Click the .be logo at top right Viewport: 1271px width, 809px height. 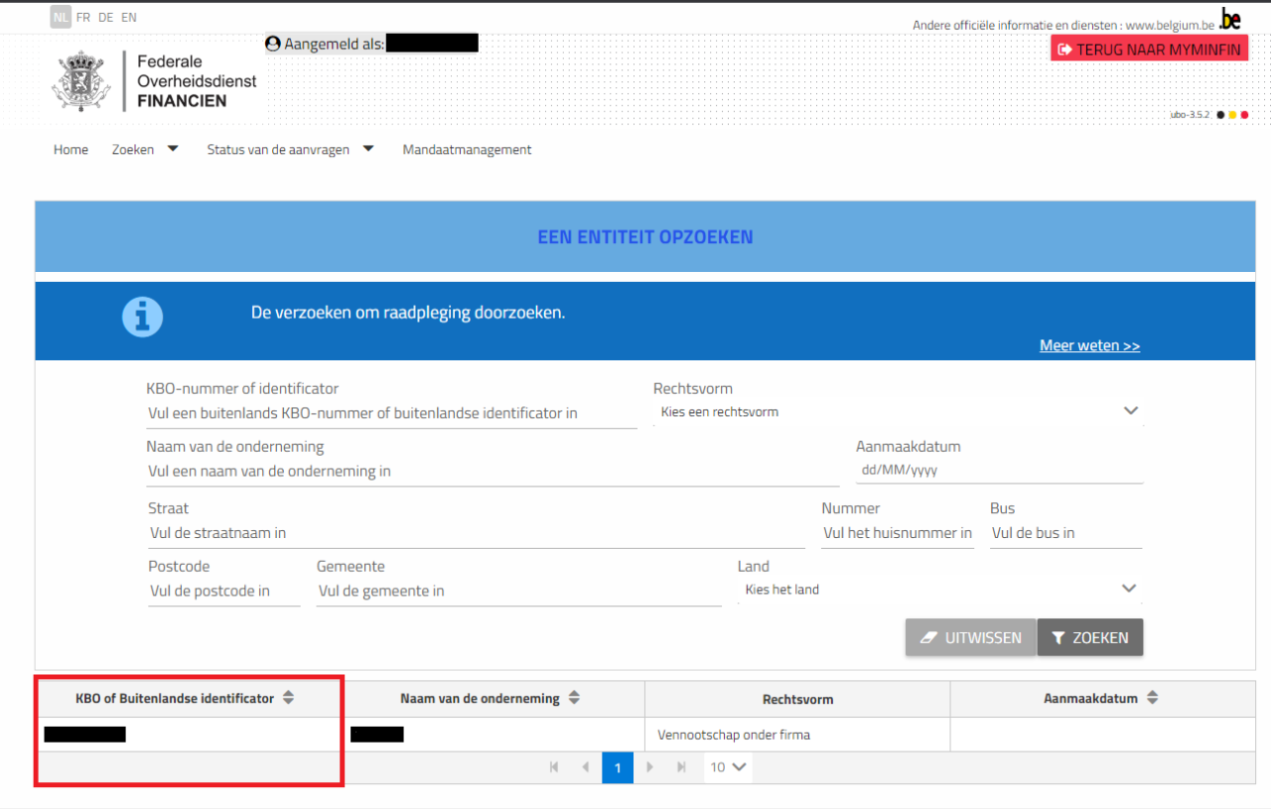(x=1229, y=19)
